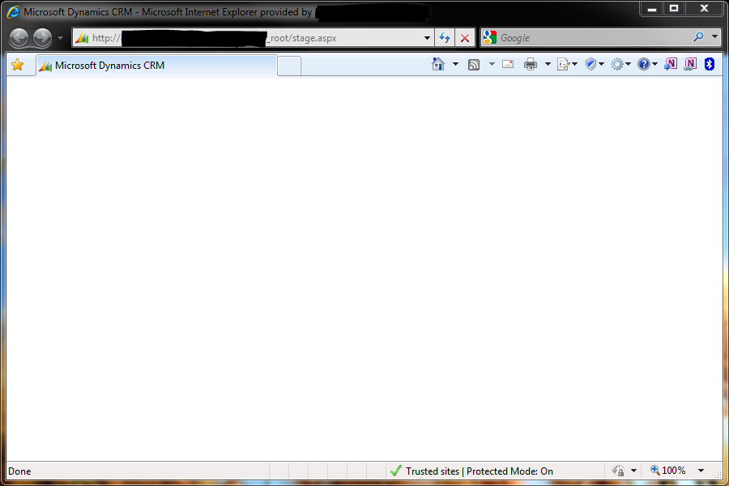Expand the Tools gear menu
This screenshot has height=486, width=729.
621,65
